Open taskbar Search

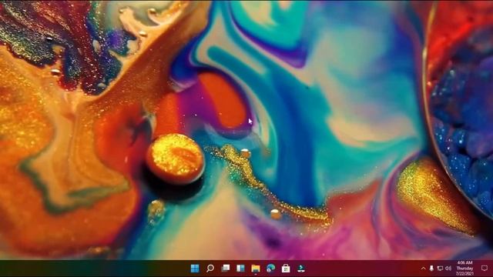[210, 269]
